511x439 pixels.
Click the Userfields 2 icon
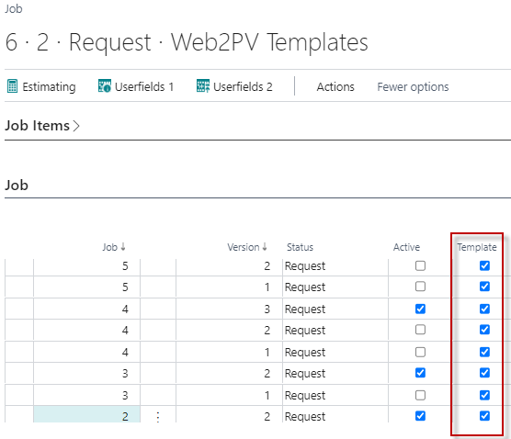click(203, 86)
